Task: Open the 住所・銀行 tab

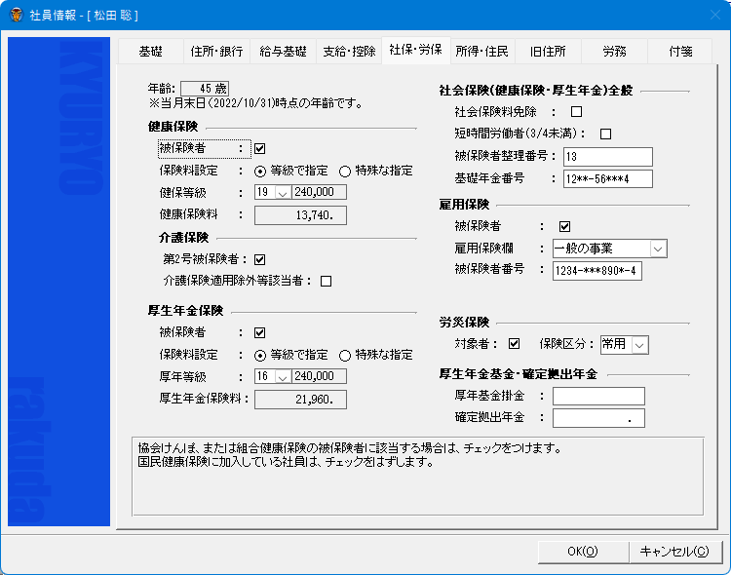Action: tap(216, 52)
